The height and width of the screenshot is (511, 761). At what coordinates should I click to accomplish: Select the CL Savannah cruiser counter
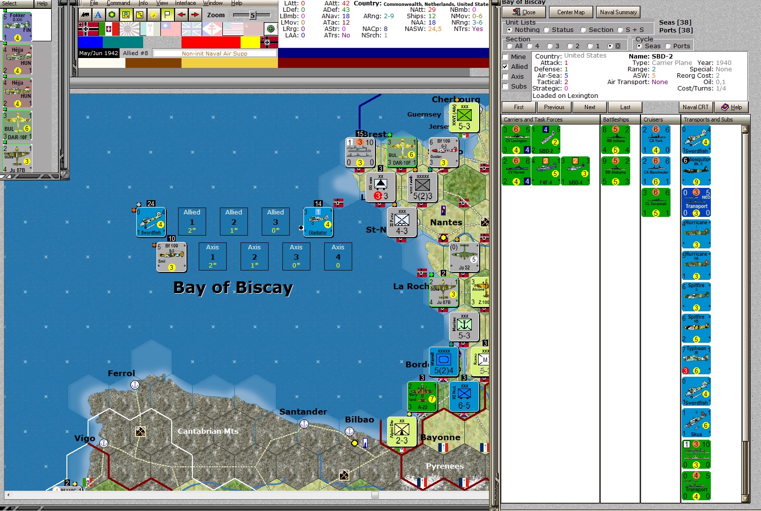(656, 203)
